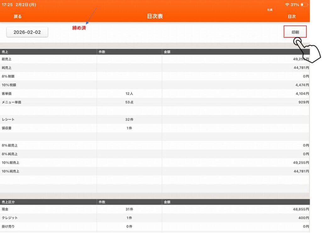The height and width of the screenshot is (233, 322).
Task: Select the 領収書 row
Action: [155, 128]
